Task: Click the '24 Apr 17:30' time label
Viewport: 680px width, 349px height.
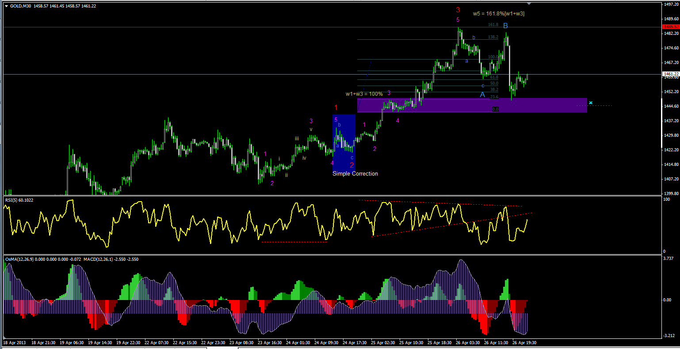Action: tap(355, 342)
